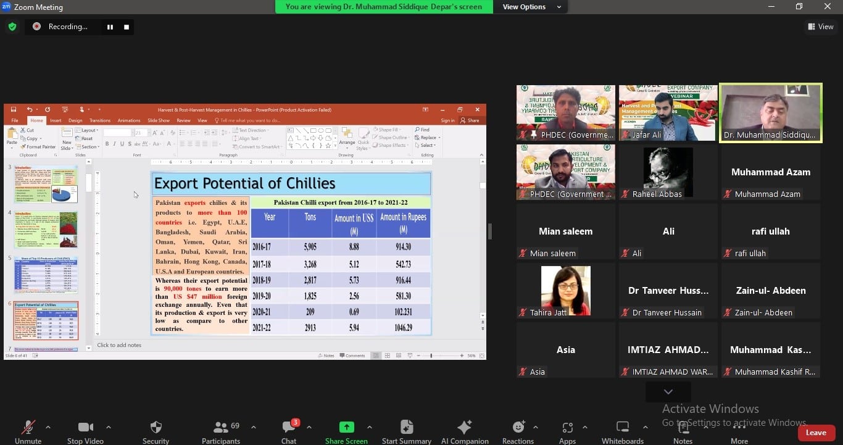Open the Apps menu item
Viewport: 843px width, 445px height.
(x=567, y=428)
